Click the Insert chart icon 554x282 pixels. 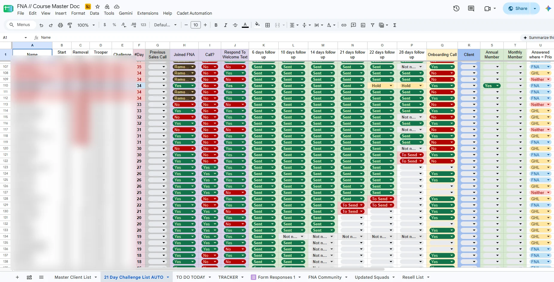coord(363,25)
